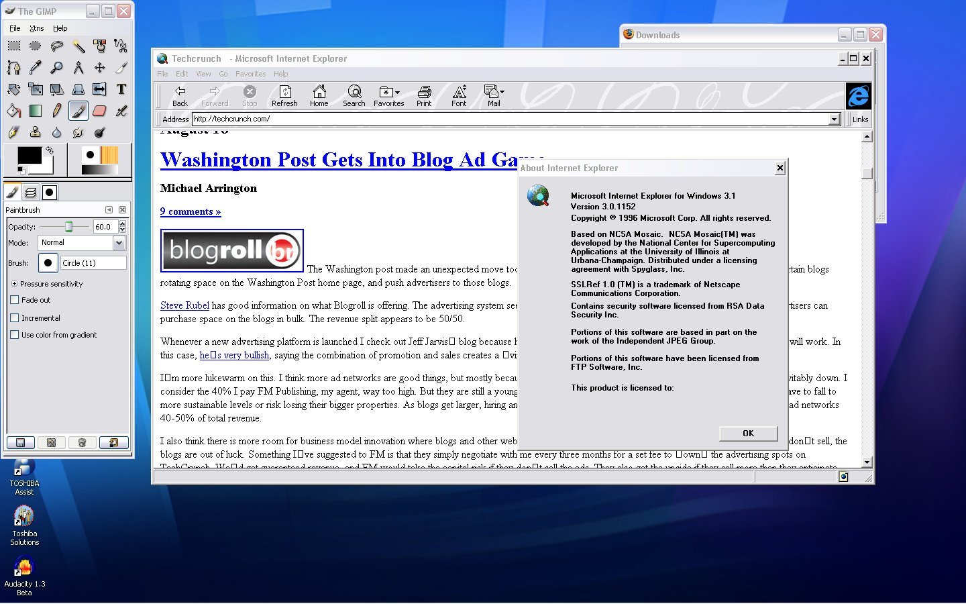Image resolution: width=966 pixels, height=604 pixels.
Task: Activate the Airbrush tool
Action: [x=121, y=111]
